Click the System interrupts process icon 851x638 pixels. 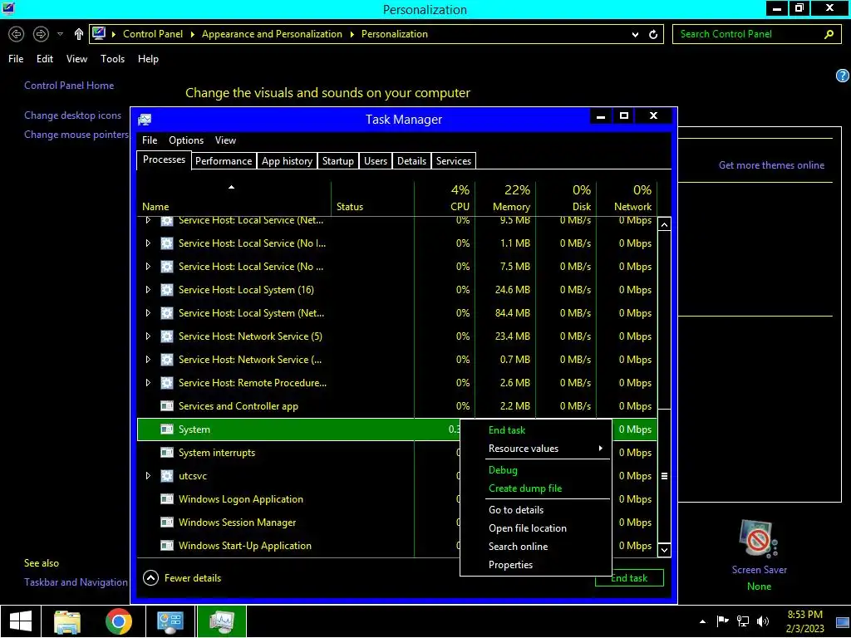167,453
